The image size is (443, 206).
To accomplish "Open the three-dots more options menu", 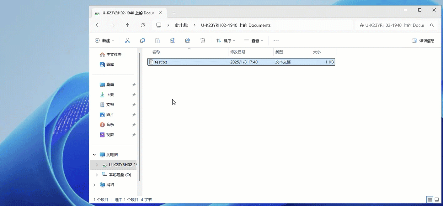I will [x=276, y=41].
